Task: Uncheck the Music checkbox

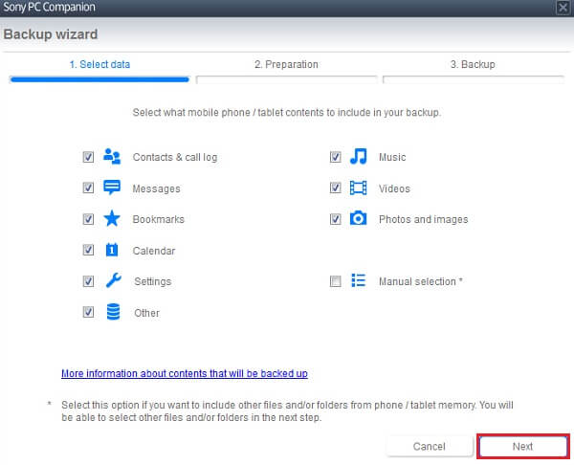Action: (335, 157)
